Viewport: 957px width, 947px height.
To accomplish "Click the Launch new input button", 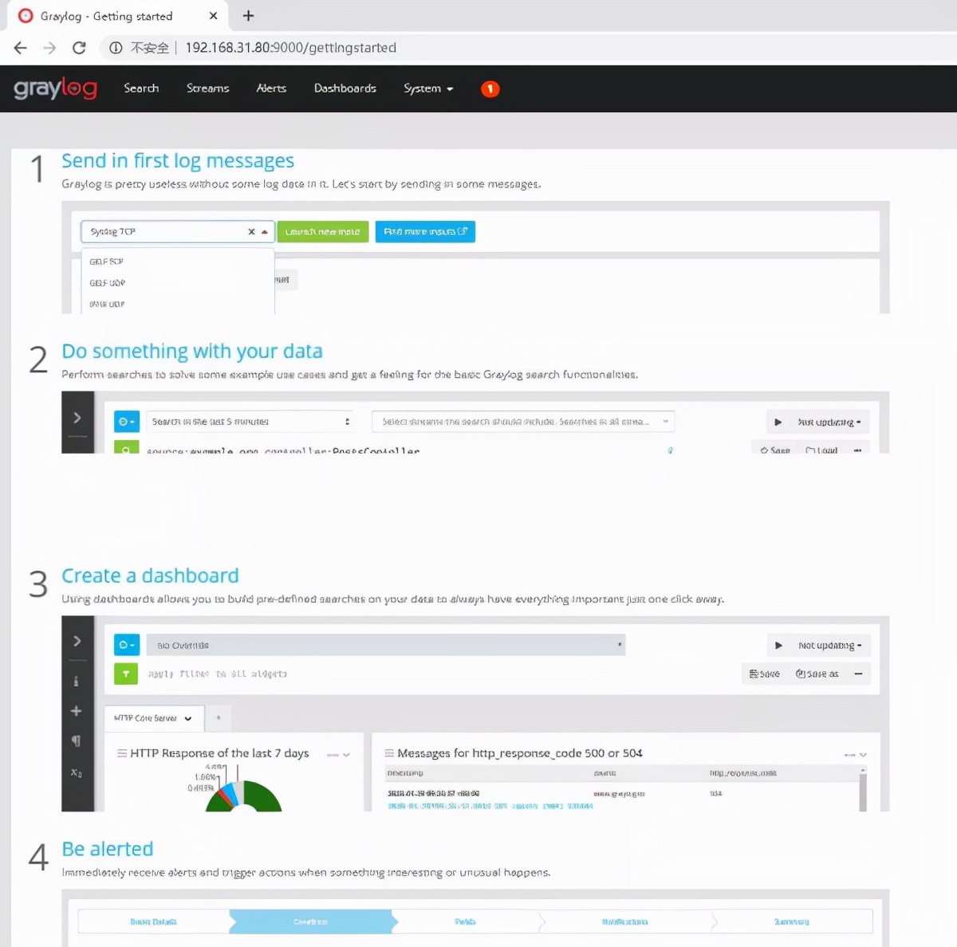I will click(322, 231).
